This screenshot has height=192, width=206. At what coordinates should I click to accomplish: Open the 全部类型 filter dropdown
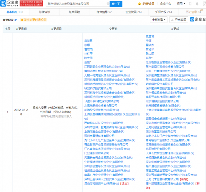159,20
